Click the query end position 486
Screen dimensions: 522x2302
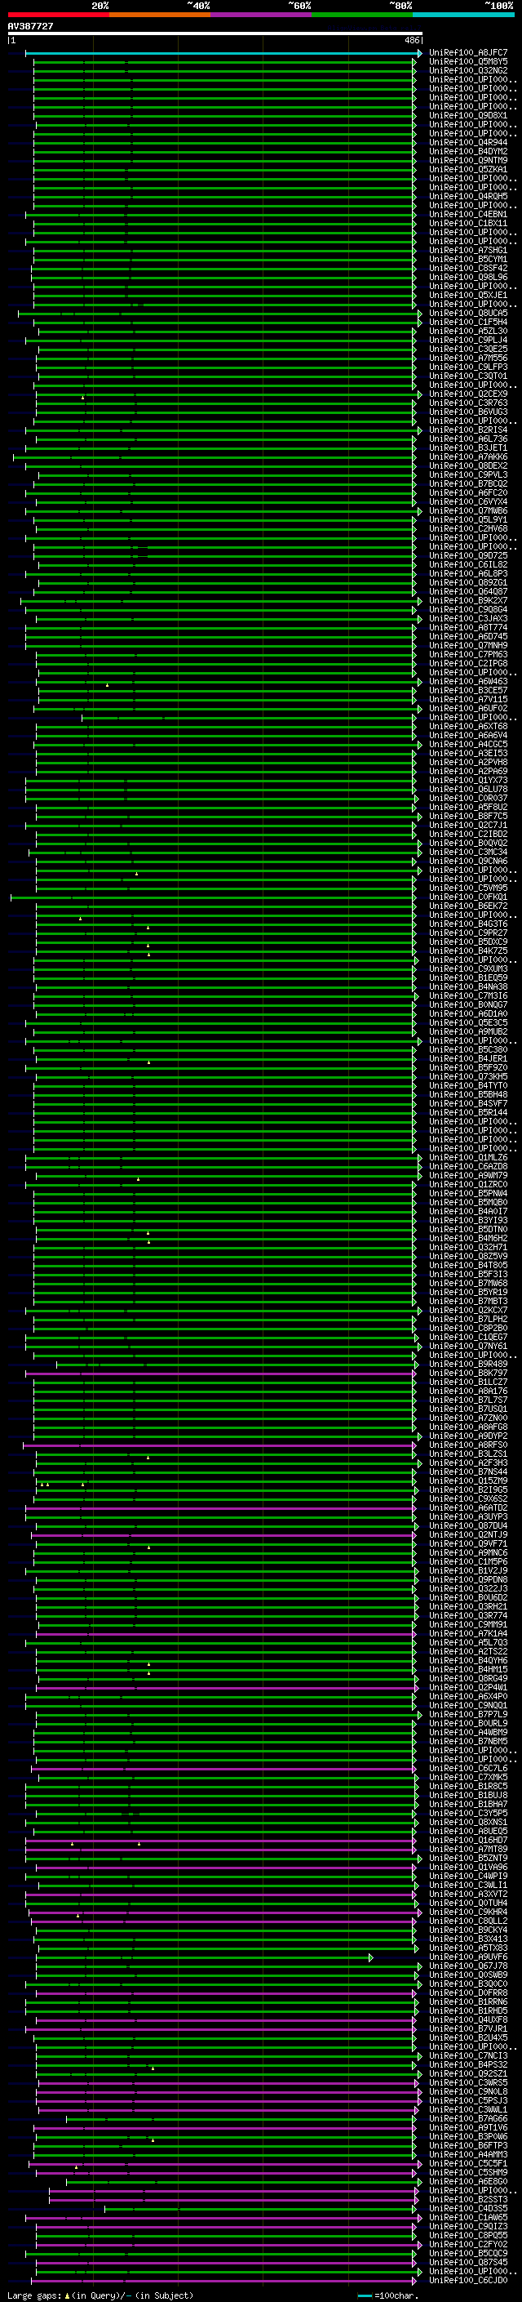(x=412, y=40)
